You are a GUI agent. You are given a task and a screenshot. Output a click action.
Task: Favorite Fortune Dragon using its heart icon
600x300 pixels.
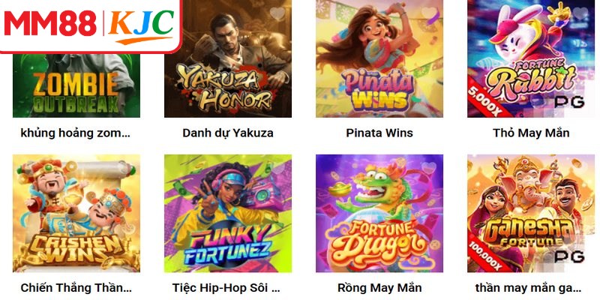pyautogui.click(x=428, y=168)
